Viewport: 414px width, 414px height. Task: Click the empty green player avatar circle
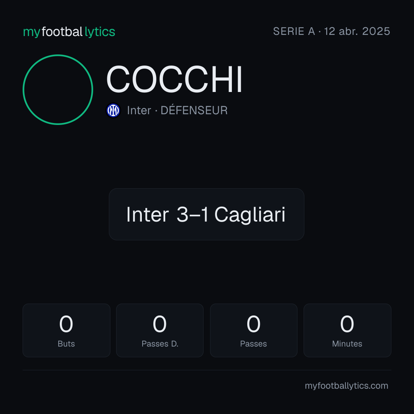click(58, 89)
